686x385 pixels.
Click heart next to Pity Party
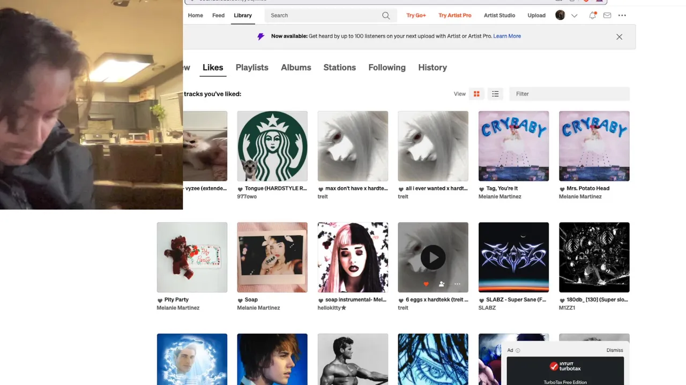click(x=160, y=301)
